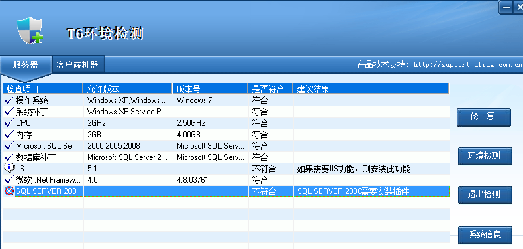Click the Microsoft SQL Server 2... cell
The width and height of the screenshot is (523, 249).
coord(127,157)
